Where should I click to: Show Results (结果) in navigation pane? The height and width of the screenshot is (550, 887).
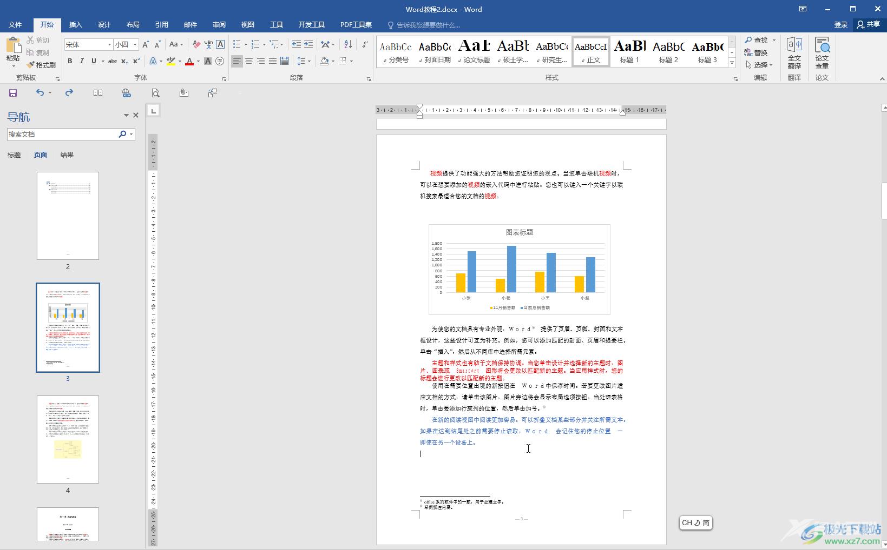[x=67, y=155]
